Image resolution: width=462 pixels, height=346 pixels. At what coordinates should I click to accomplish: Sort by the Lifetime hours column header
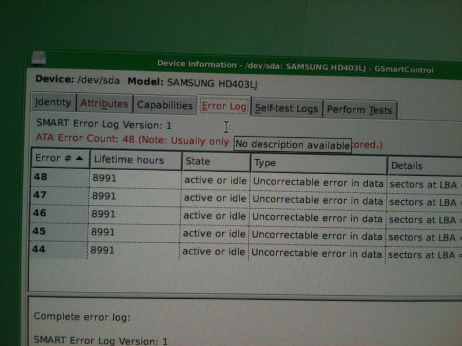point(136,160)
